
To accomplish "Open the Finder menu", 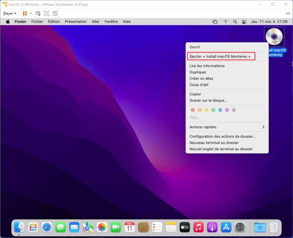I will point(20,22).
